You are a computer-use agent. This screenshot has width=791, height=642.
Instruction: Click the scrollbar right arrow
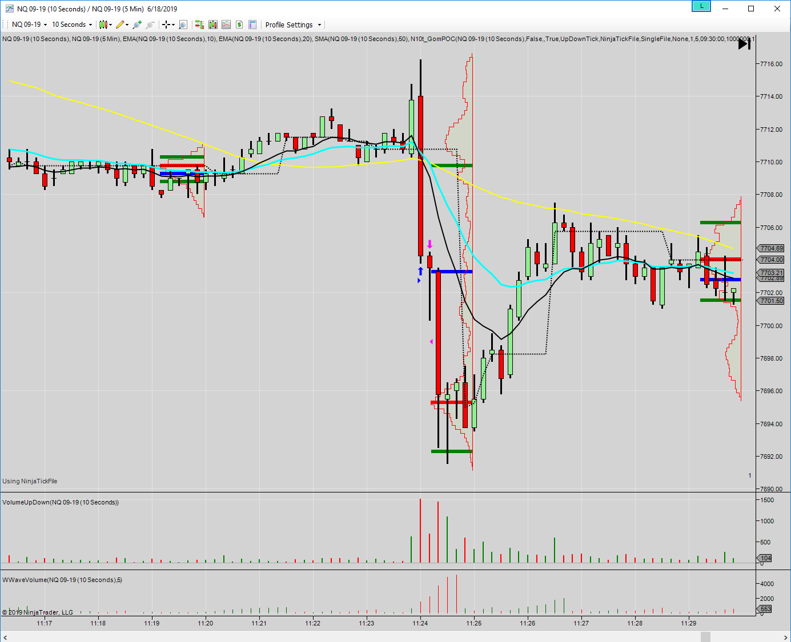(785, 637)
